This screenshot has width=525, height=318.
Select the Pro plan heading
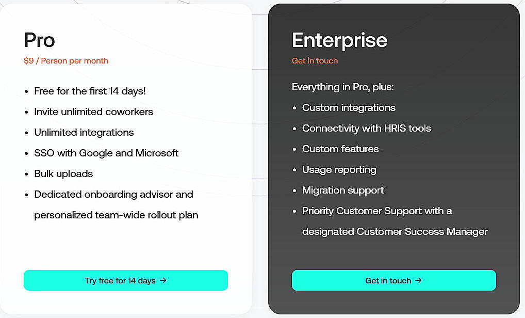(x=39, y=40)
